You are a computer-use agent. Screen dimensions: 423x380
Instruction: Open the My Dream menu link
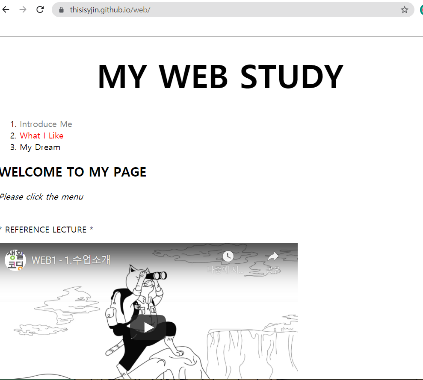coord(40,147)
